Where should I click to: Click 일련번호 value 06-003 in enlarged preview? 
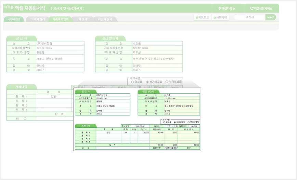[x=194, y=126]
